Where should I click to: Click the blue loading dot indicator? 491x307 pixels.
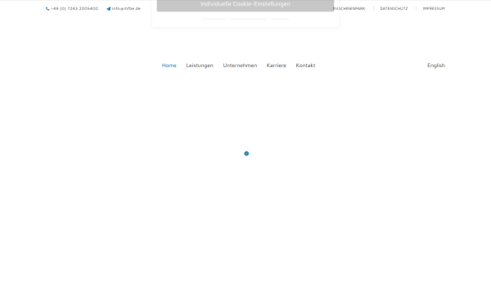246,154
